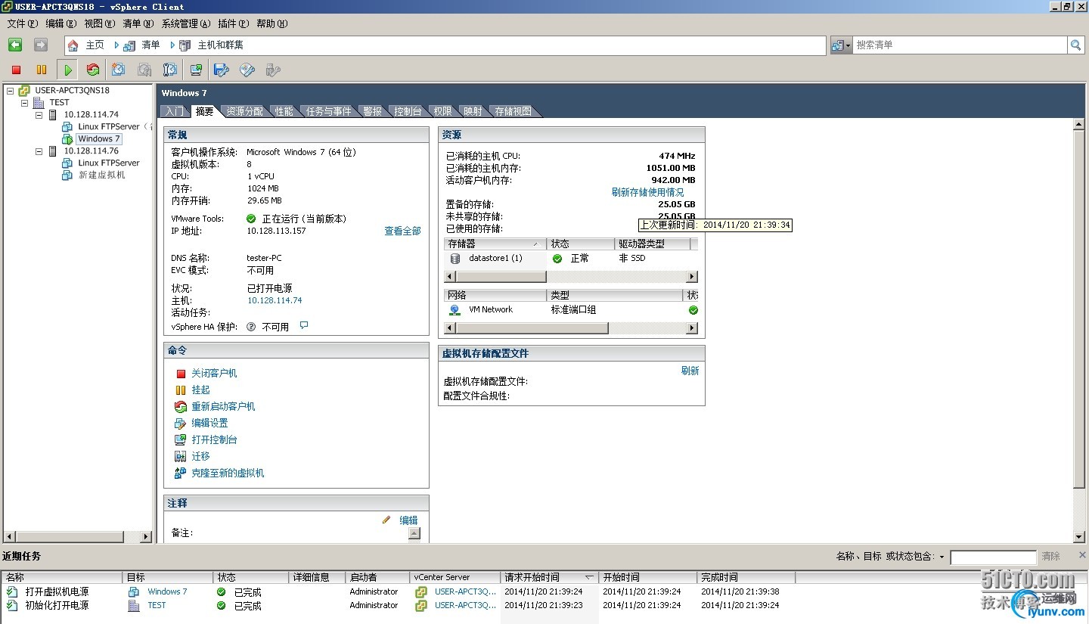Click the Reset toolbar icon with circular arrows
Viewport: 1089px width, 624px height.
tap(93, 70)
